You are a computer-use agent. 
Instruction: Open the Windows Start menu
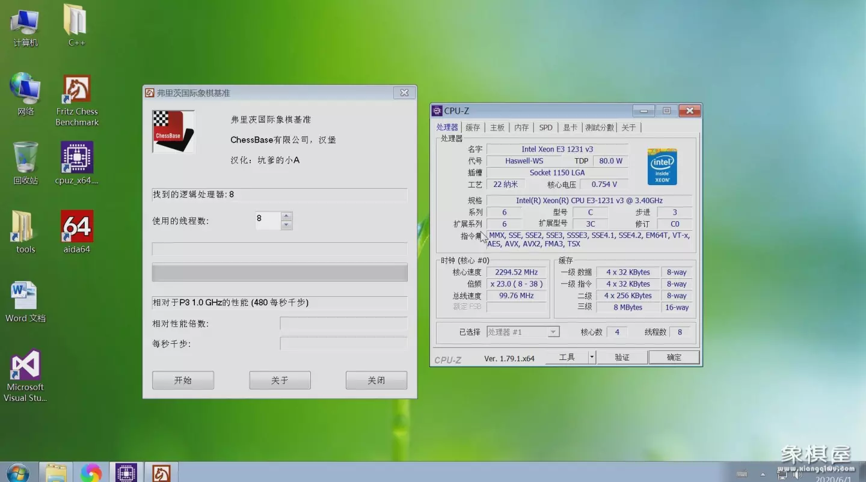point(18,472)
